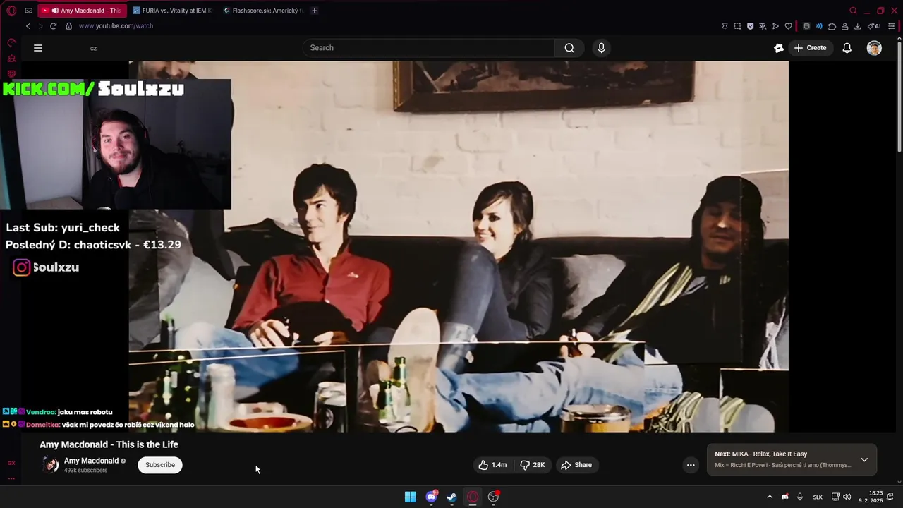
Task: Open YouTube notifications bell
Action: pyautogui.click(x=847, y=48)
